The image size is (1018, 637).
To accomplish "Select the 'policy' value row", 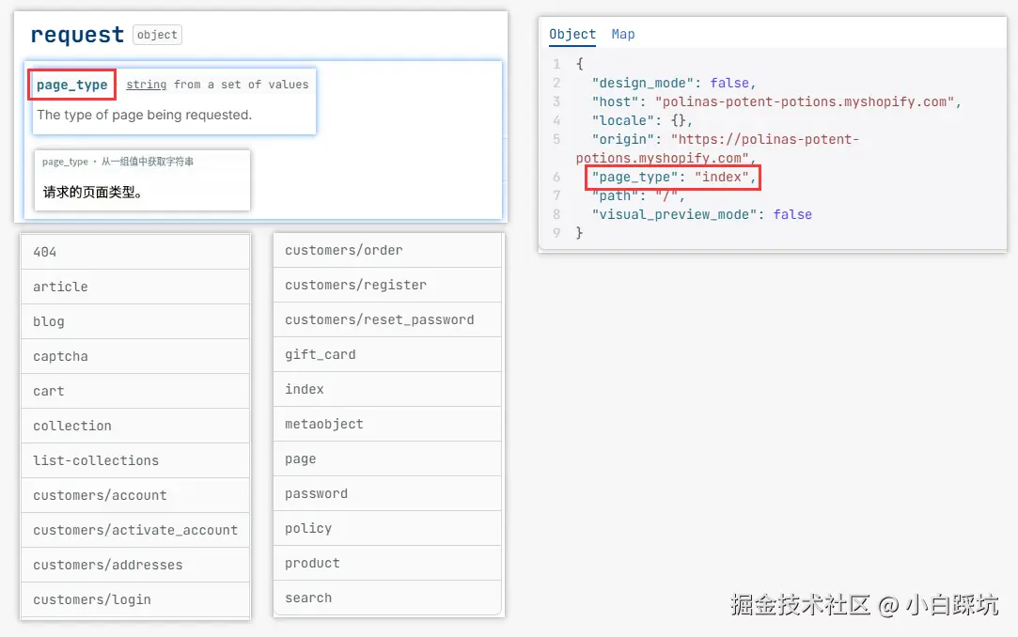I will coord(387,529).
